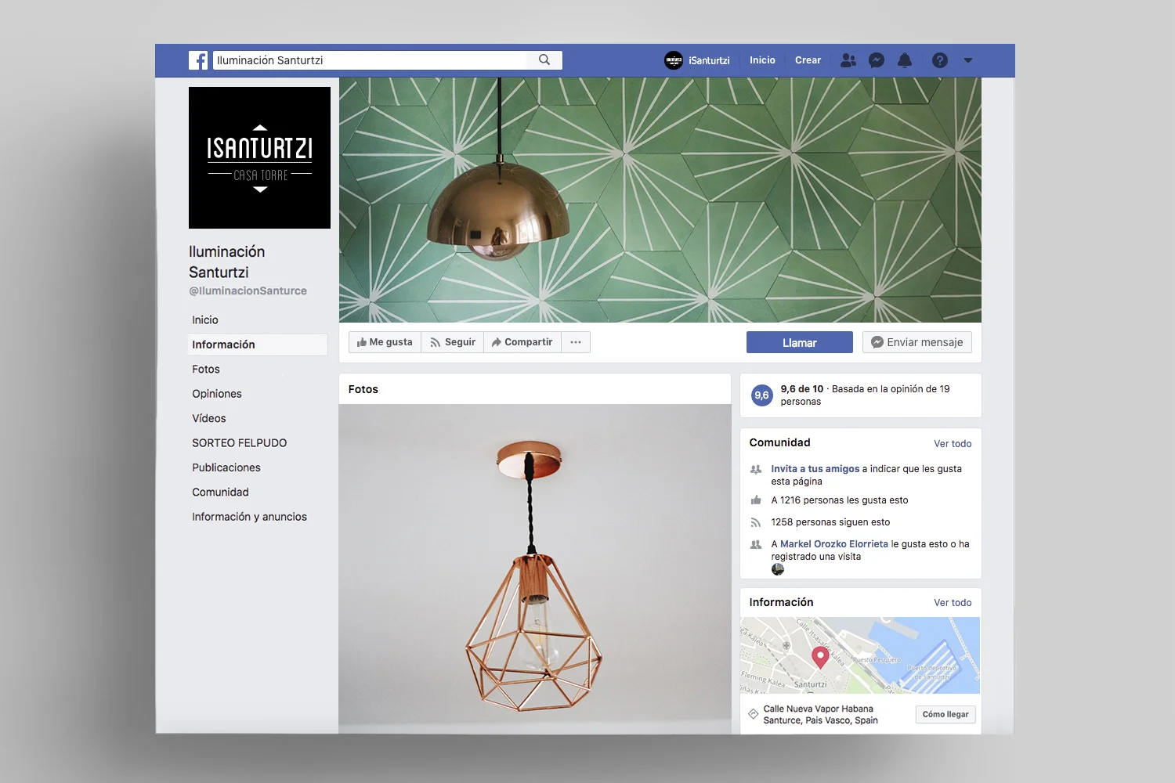The image size is (1175, 783).
Task: Go to Inicio in top bar
Action: pyautogui.click(x=762, y=60)
